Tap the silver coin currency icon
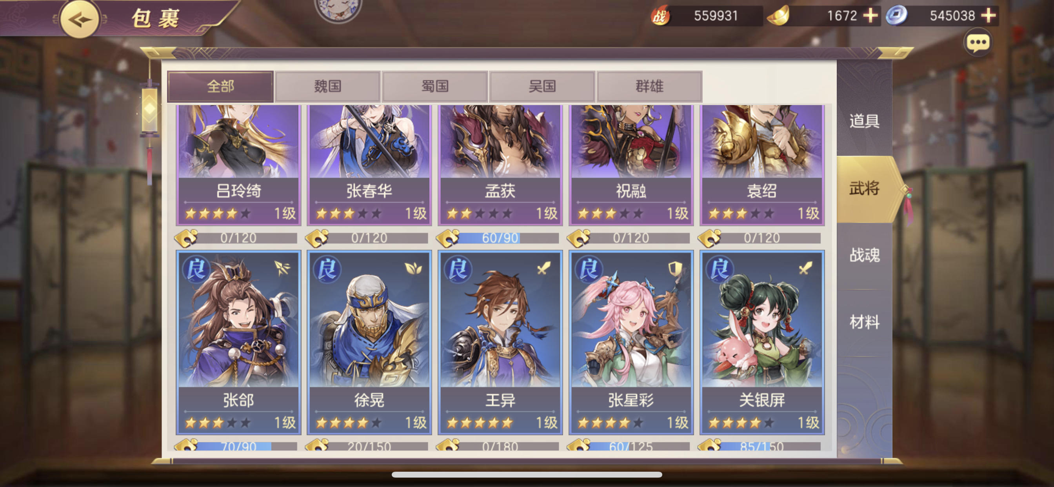The height and width of the screenshot is (487, 1054). [896, 16]
